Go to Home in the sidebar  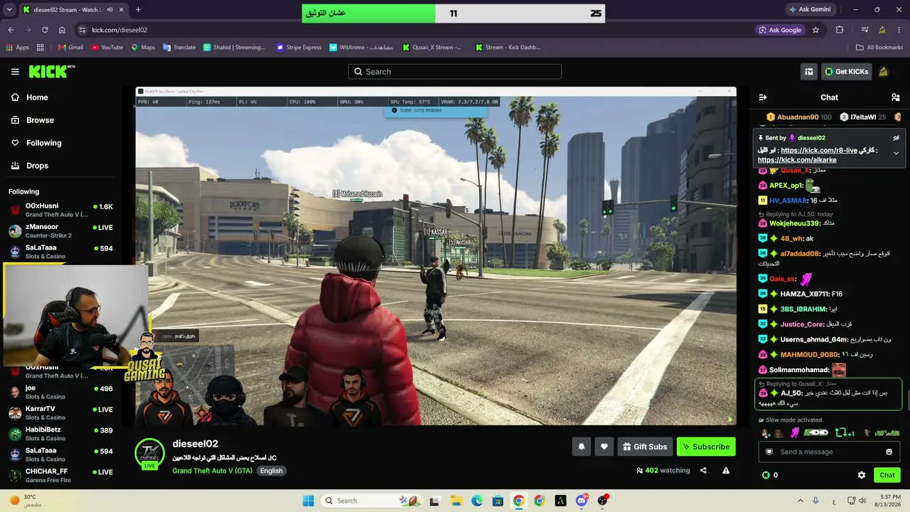point(37,97)
